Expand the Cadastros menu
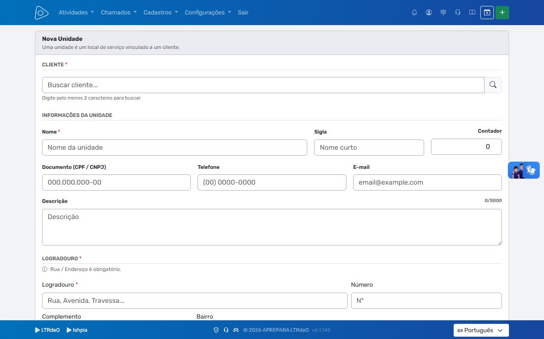The image size is (544, 339). tap(161, 13)
